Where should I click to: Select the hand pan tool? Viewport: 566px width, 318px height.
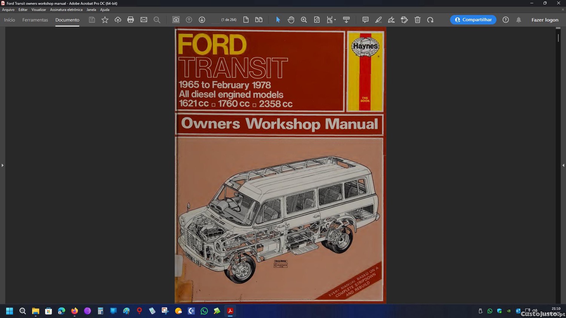click(x=291, y=20)
